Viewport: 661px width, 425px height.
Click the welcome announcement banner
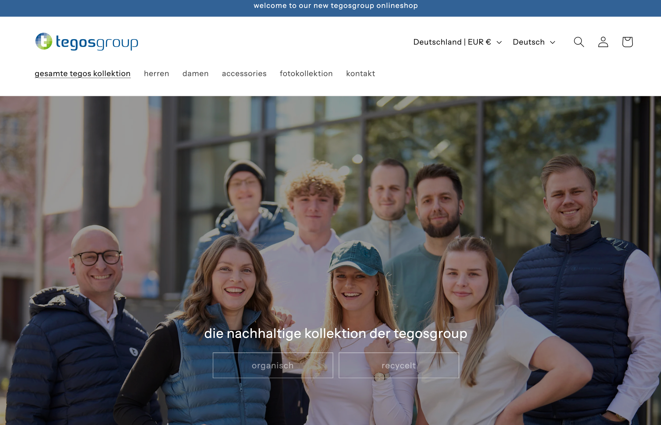click(x=330, y=5)
